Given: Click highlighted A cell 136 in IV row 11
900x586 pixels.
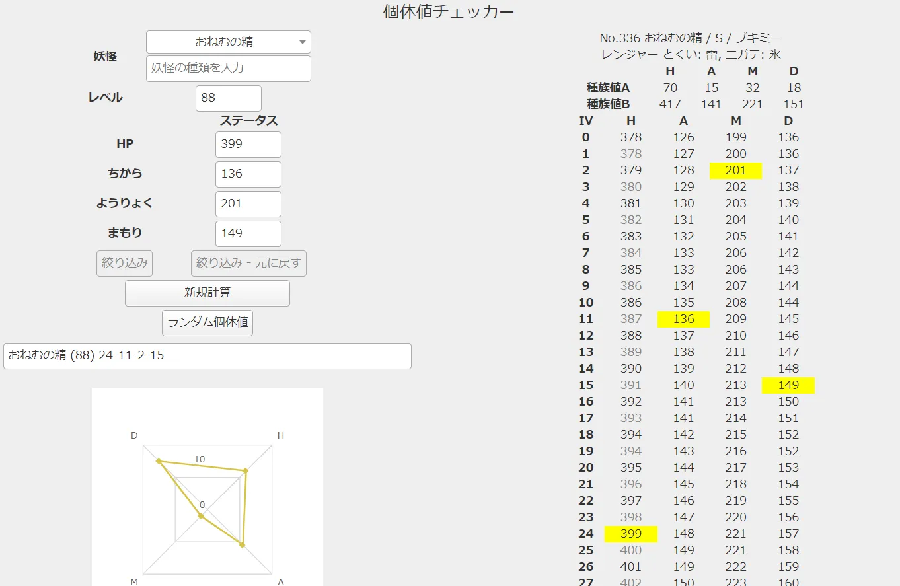Looking at the screenshot, I should pyautogui.click(x=683, y=319).
